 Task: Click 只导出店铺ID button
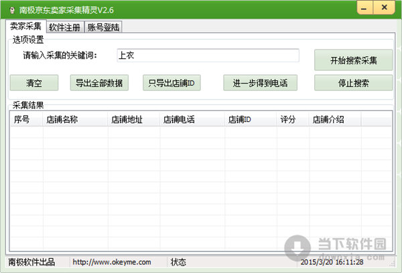(x=172, y=83)
